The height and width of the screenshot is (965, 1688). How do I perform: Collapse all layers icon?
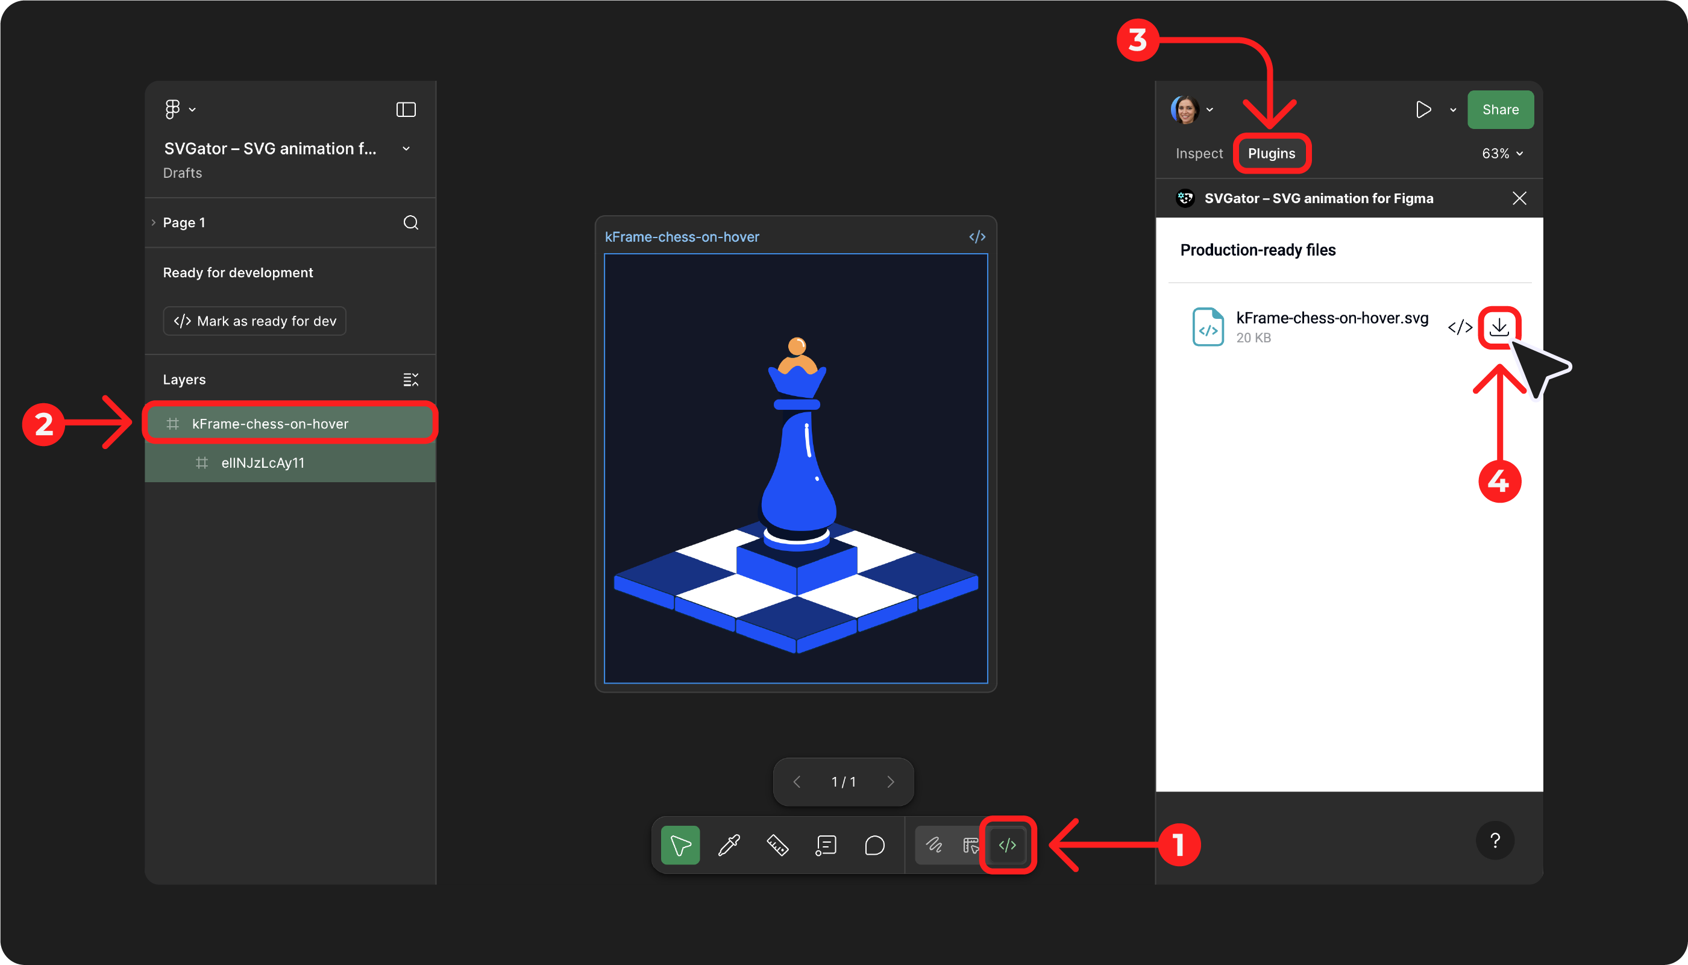click(411, 380)
